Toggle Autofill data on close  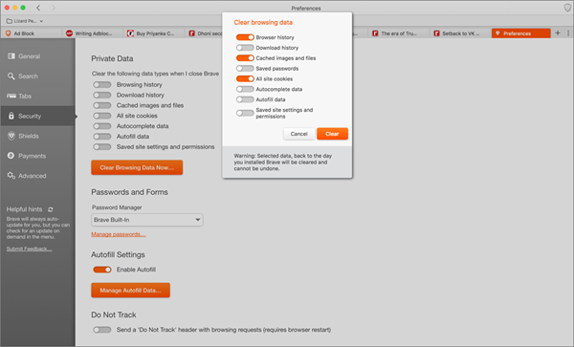point(101,137)
